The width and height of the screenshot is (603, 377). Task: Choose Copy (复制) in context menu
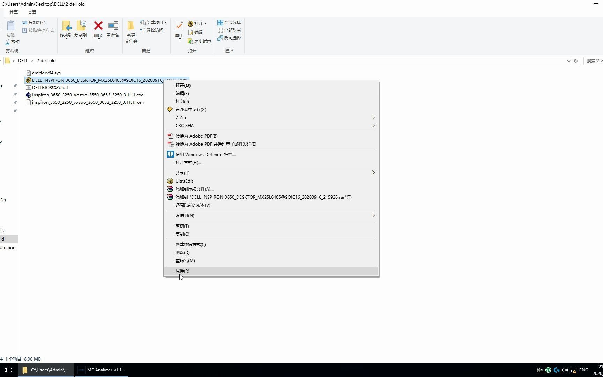click(x=271, y=234)
